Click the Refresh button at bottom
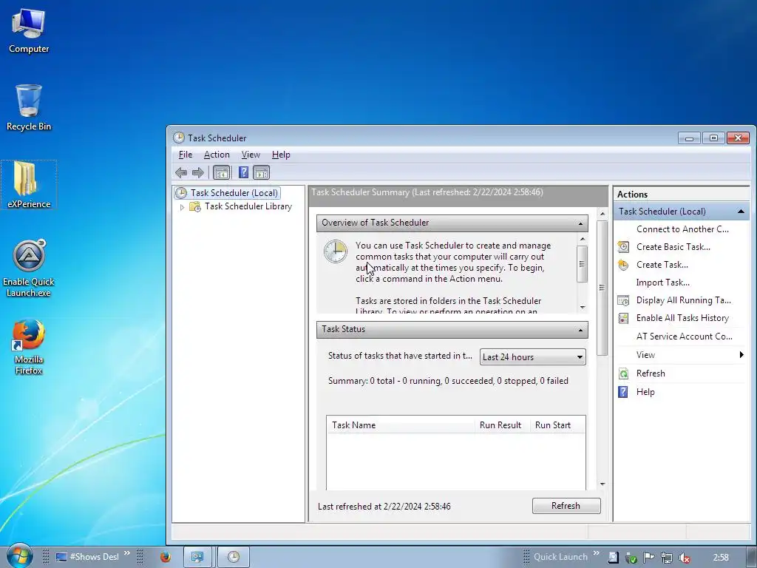 pos(566,506)
